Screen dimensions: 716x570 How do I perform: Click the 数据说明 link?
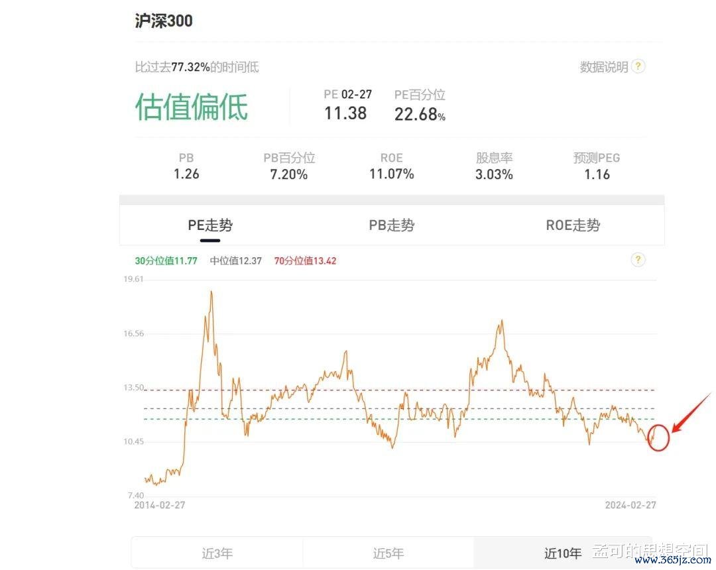(x=603, y=67)
